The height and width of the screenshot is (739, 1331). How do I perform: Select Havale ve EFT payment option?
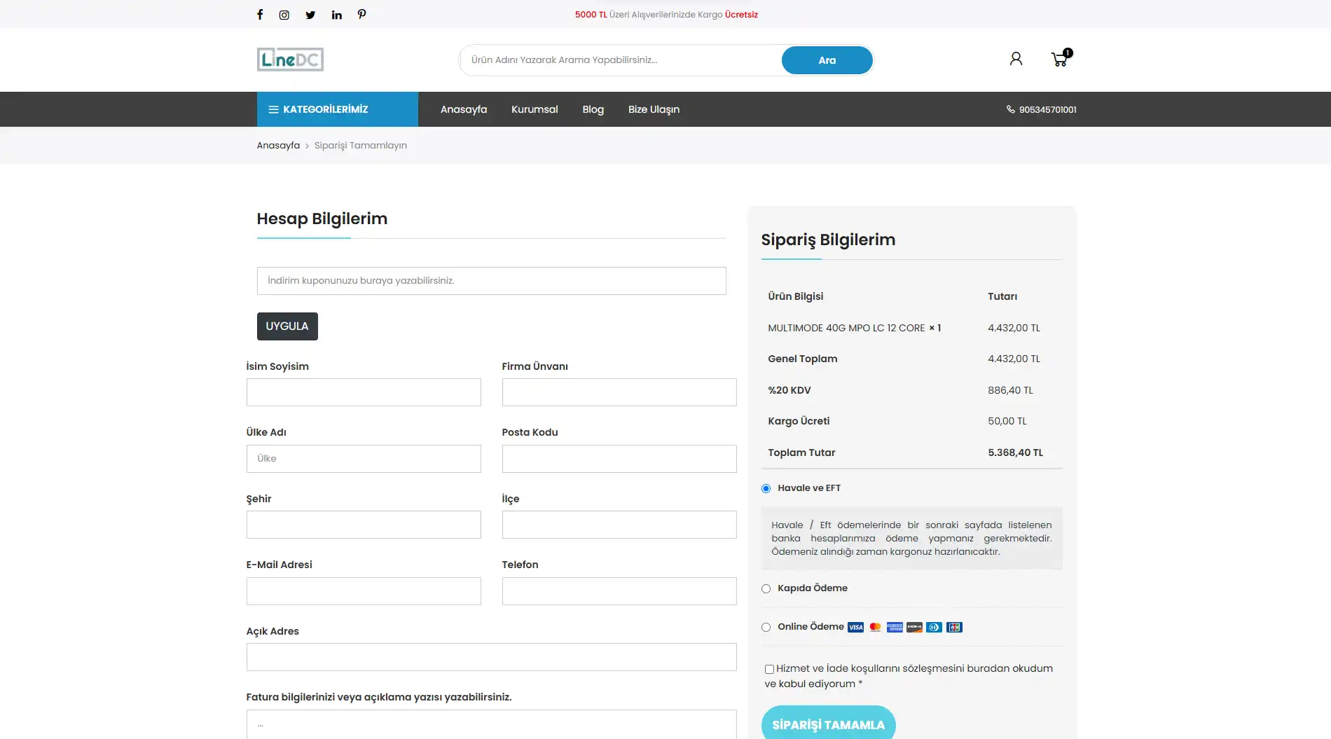pos(766,488)
